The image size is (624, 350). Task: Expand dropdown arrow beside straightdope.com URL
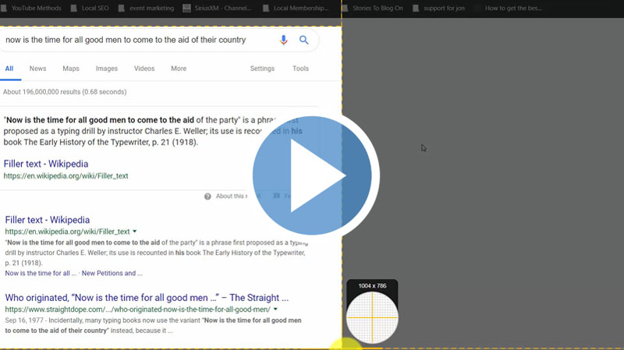point(275,309)
